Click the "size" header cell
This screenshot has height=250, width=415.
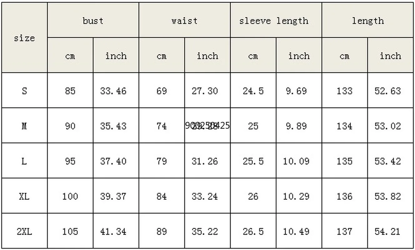[x=24, y=38]
